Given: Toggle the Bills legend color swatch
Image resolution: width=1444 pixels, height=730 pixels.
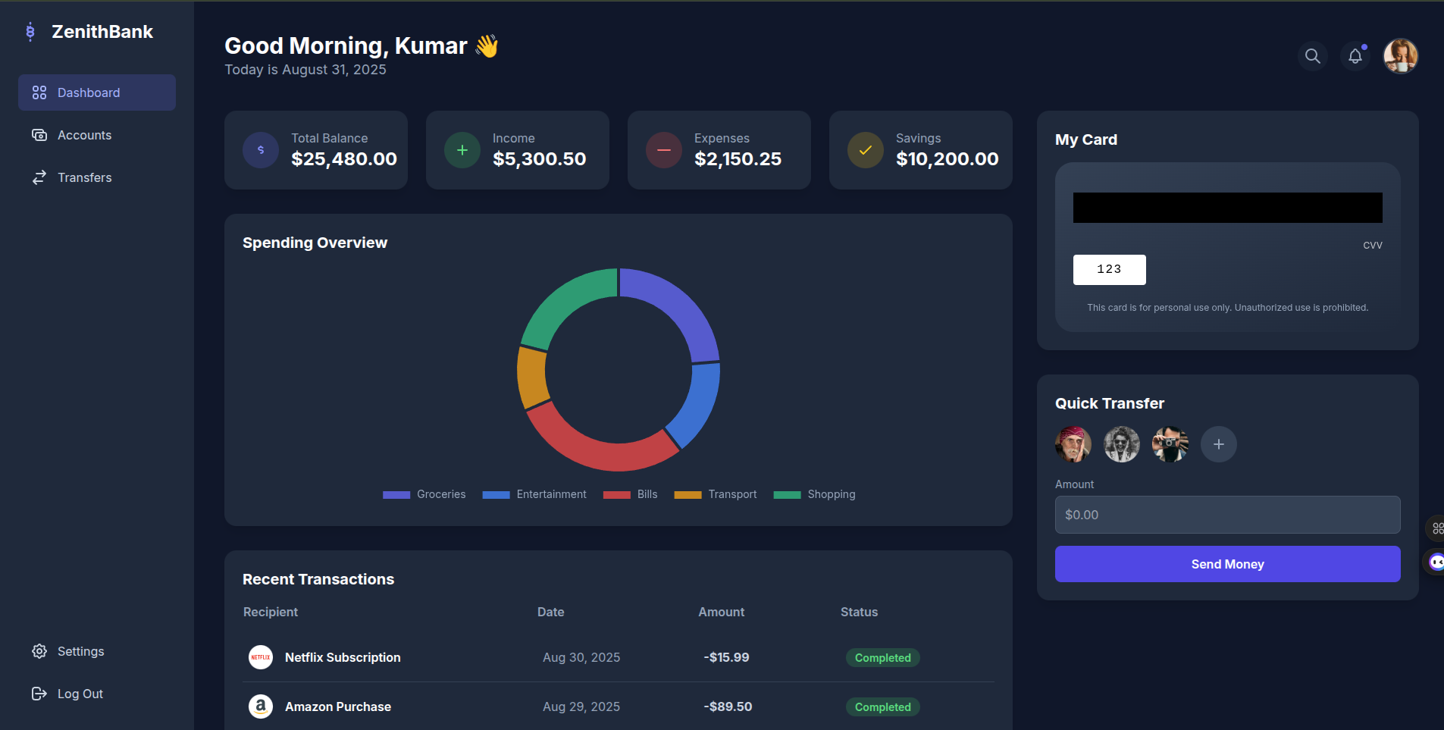Looking at the screenshot, I should pos(616,494).
